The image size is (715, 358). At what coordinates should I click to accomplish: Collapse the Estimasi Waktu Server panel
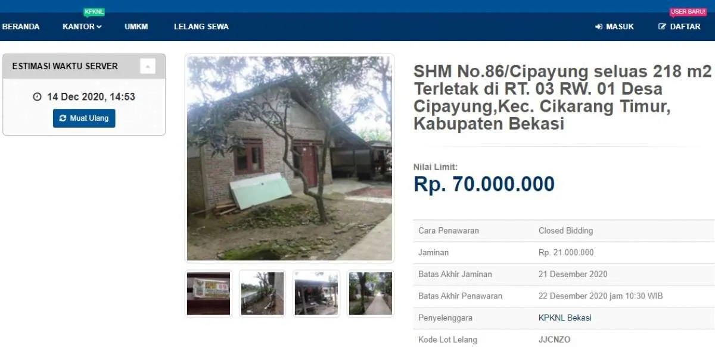pos(148,66)
